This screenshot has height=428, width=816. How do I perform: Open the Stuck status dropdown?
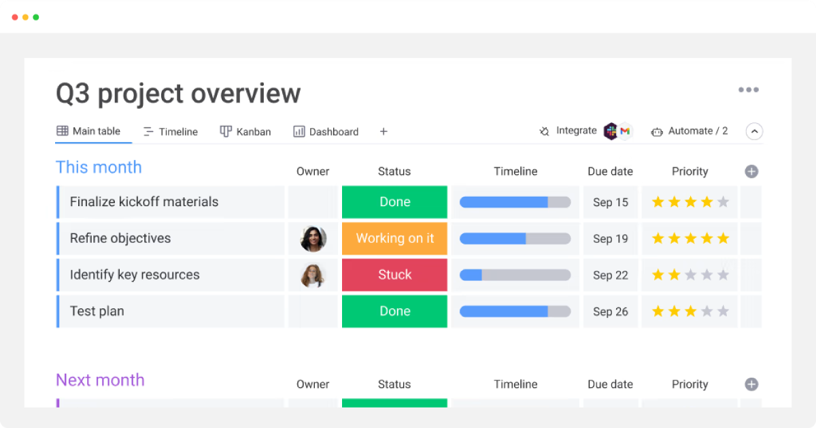pos(394,275)
